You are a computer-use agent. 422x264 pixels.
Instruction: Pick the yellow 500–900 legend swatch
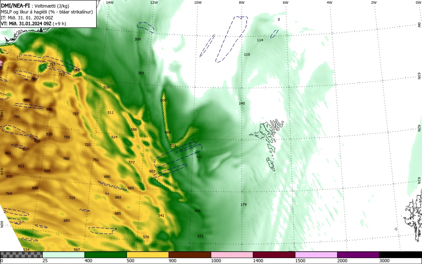[148, 255]
